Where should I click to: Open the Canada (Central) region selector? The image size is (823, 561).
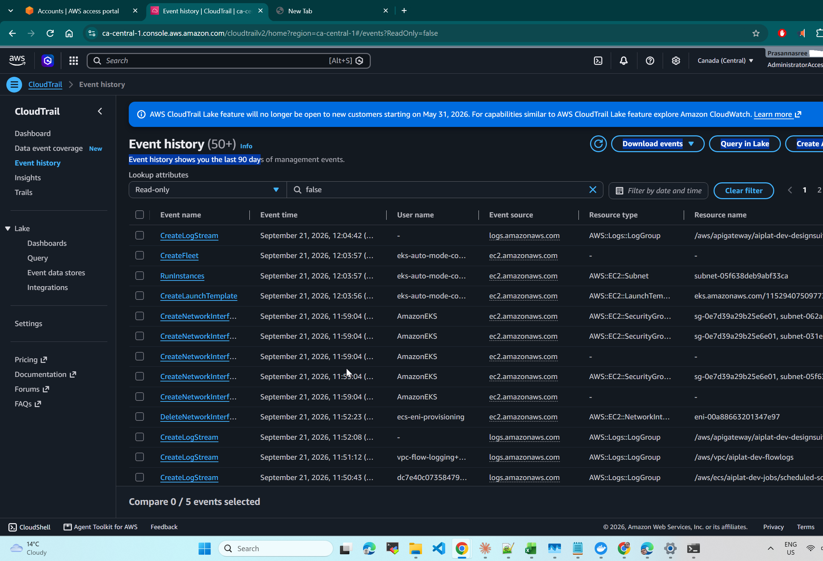[x=725, y=61]
